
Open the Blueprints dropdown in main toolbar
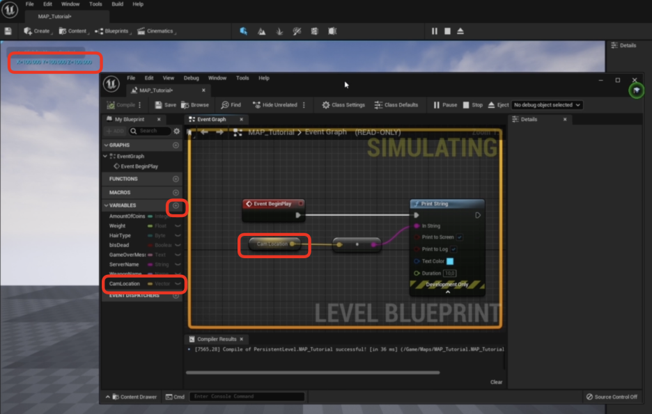tap(113, 31)
